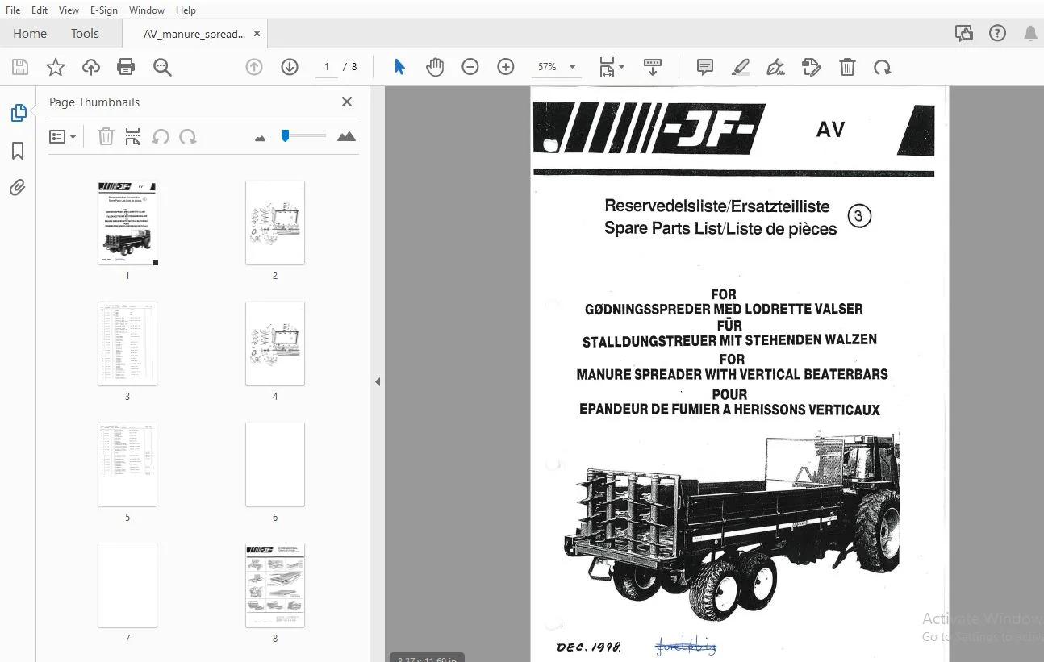Rotate thumbnail page counterclockwise

pyautogui.click(x=161, y=136)
